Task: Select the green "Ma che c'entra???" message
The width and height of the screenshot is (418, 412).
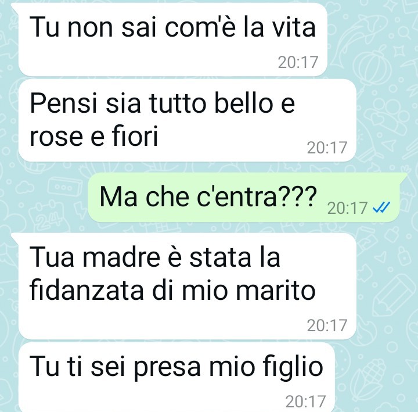Action: coord(244,197)
